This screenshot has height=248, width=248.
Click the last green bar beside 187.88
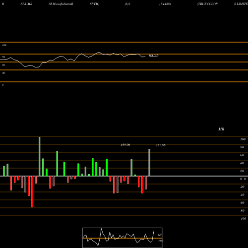pyautogui.click(x=149, y=163)
